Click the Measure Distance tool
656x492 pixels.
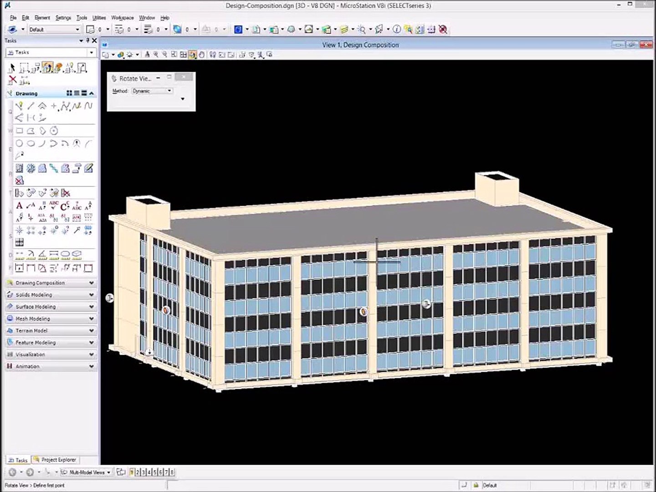[19, 255]
